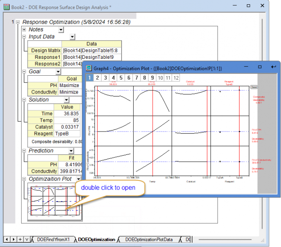This screenshot has width=281, height=247.
Task: Add a new sheet with plus button
Action: click(20, 239)
